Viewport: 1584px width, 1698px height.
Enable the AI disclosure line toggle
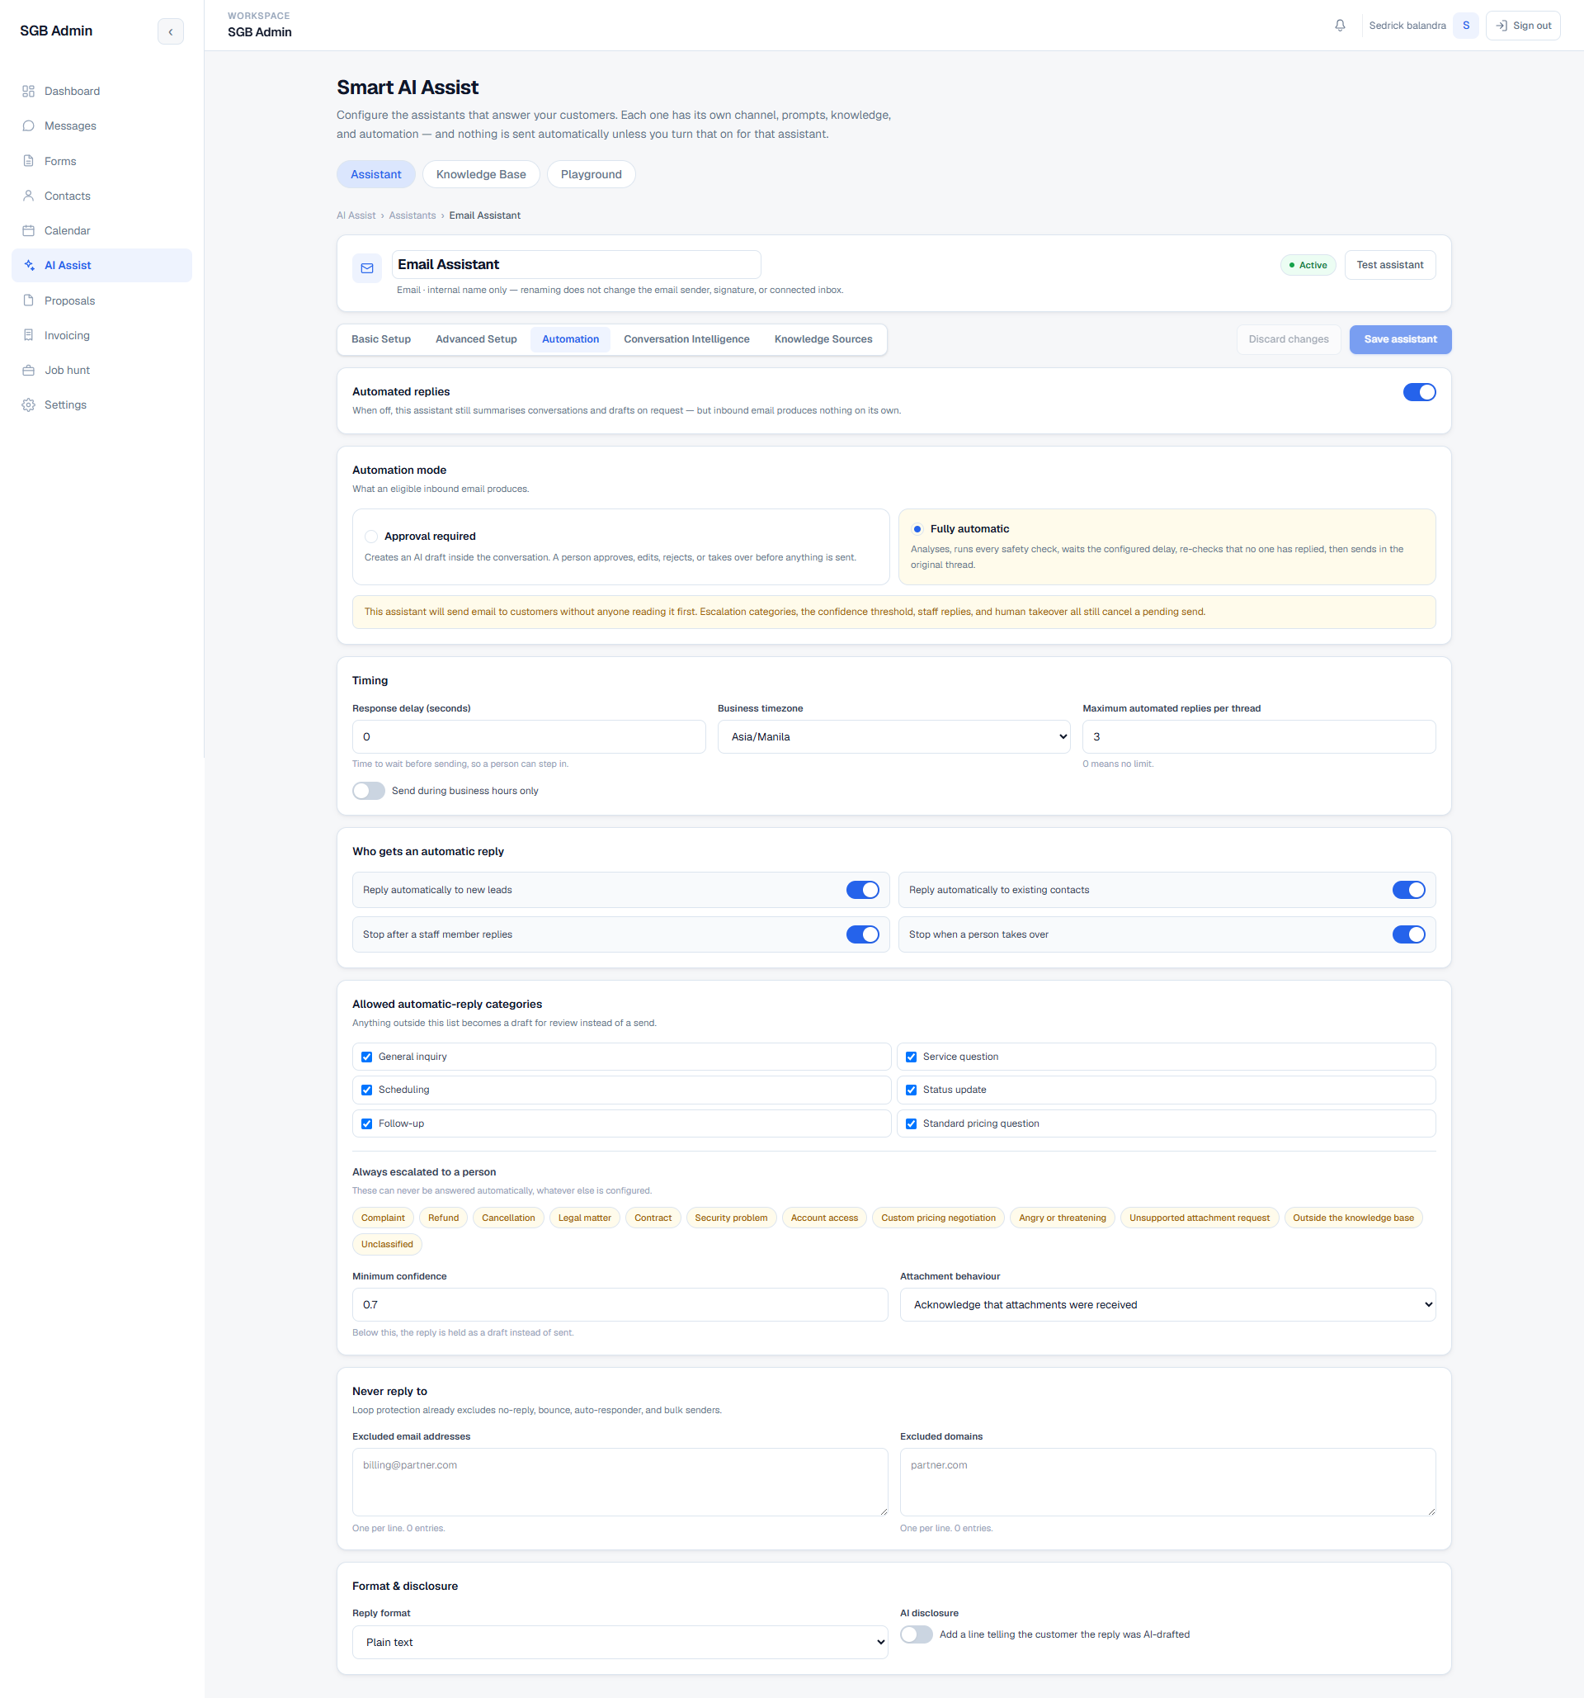917,1634
